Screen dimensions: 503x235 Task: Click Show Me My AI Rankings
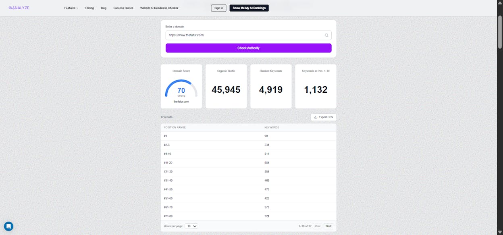point(249,8)
